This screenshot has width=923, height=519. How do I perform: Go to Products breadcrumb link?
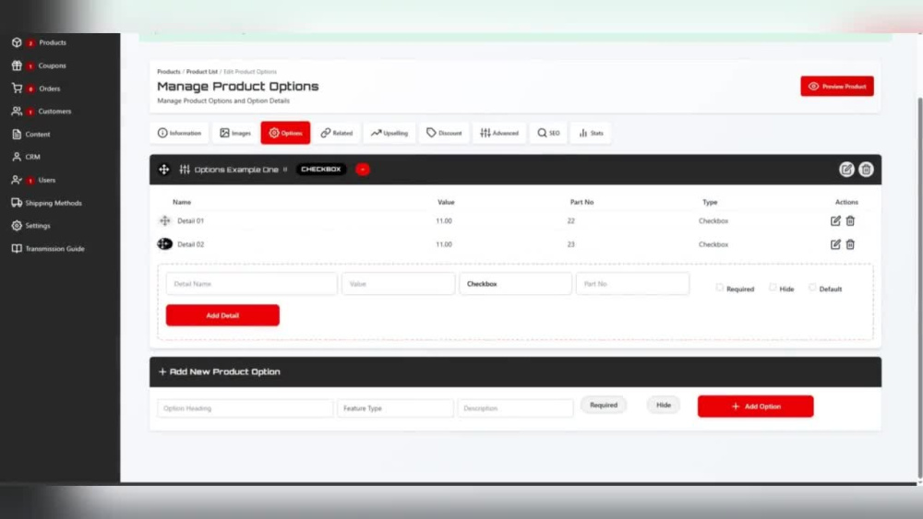pos(168,72)
